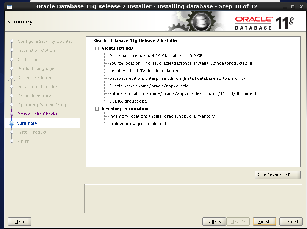Image resolution: width=307 pixels, height=229 pixels.
Task: Click Save Response File button
Action: (x=277, y=175)
